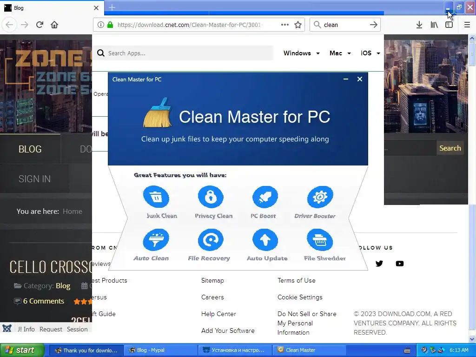The height and width of the screenshot is (357, 476).
Task: Switch to Blog - Mypal taskbar item
Action: [160, 350]
